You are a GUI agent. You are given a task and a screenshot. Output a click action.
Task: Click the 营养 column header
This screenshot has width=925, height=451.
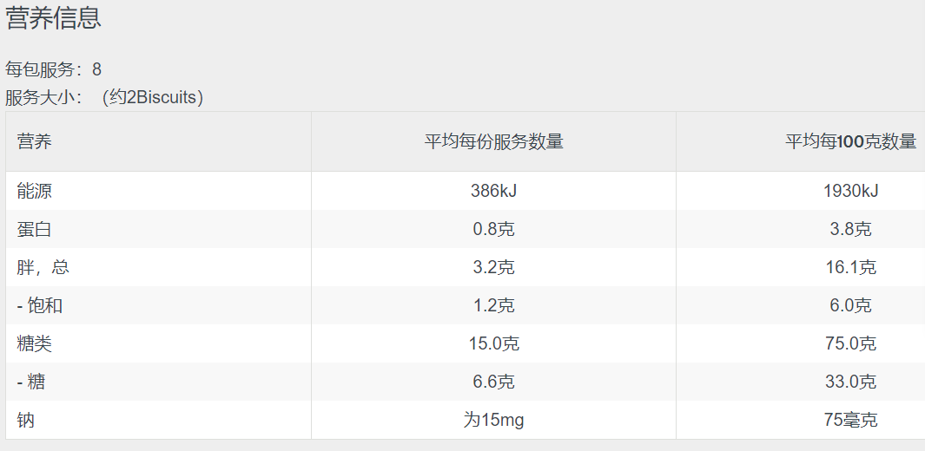[35, 141]
